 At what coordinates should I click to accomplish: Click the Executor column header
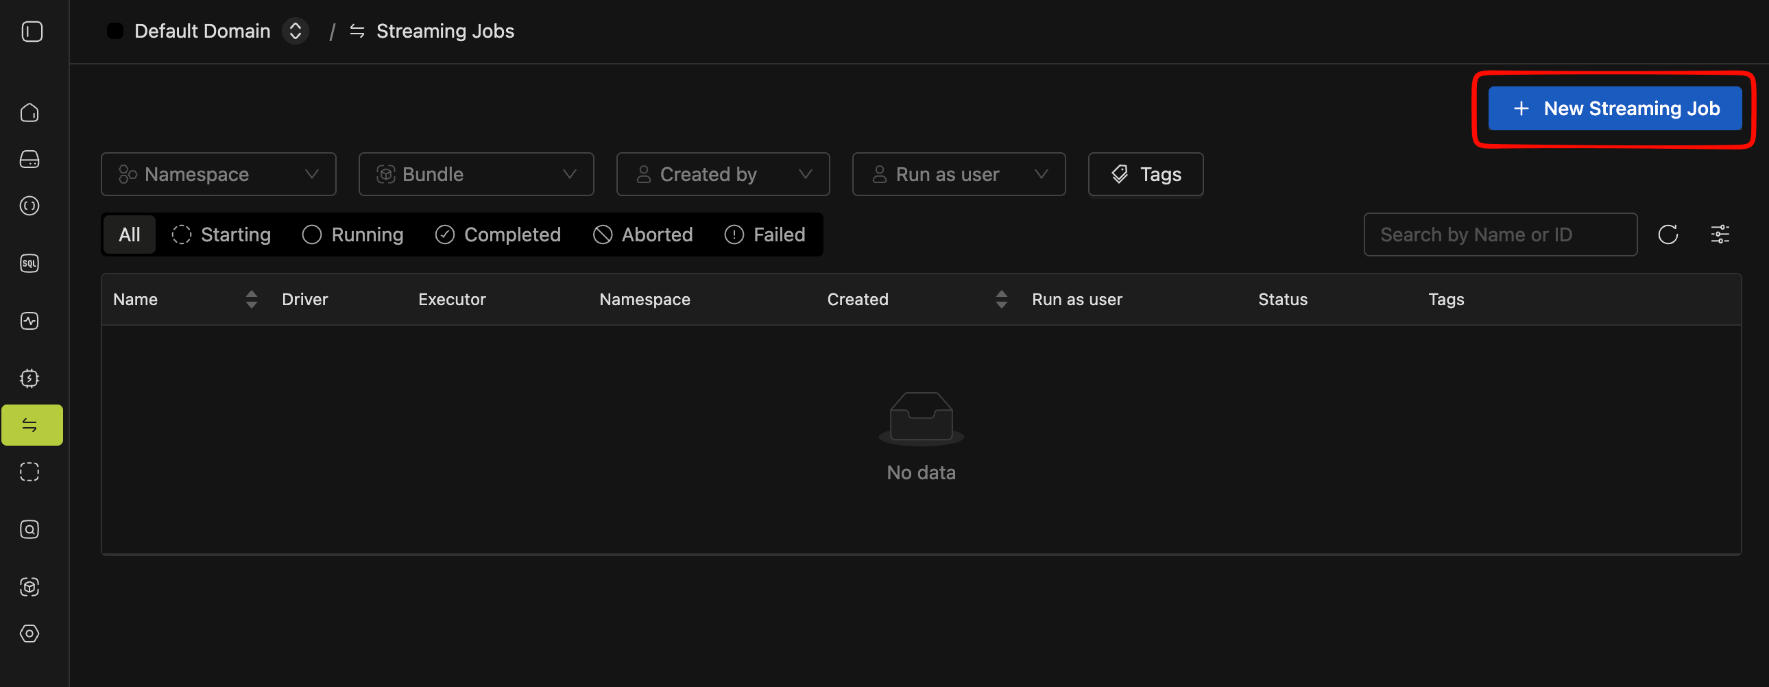[x=452, y=300]
